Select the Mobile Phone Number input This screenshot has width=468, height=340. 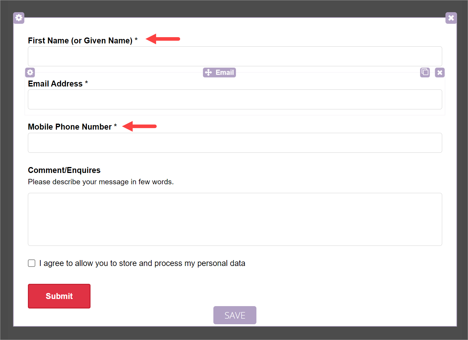click(235, 143)
